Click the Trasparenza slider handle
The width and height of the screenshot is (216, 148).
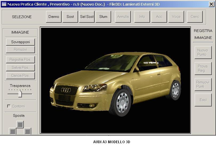point(20,94)
